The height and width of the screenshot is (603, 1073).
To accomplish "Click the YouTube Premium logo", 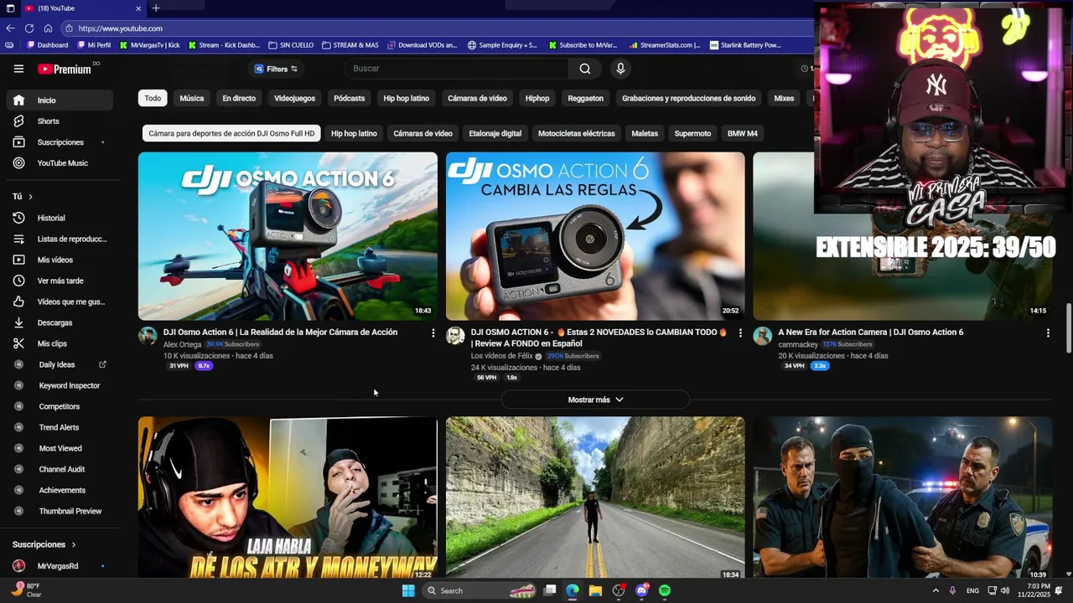I will (65, 69).
